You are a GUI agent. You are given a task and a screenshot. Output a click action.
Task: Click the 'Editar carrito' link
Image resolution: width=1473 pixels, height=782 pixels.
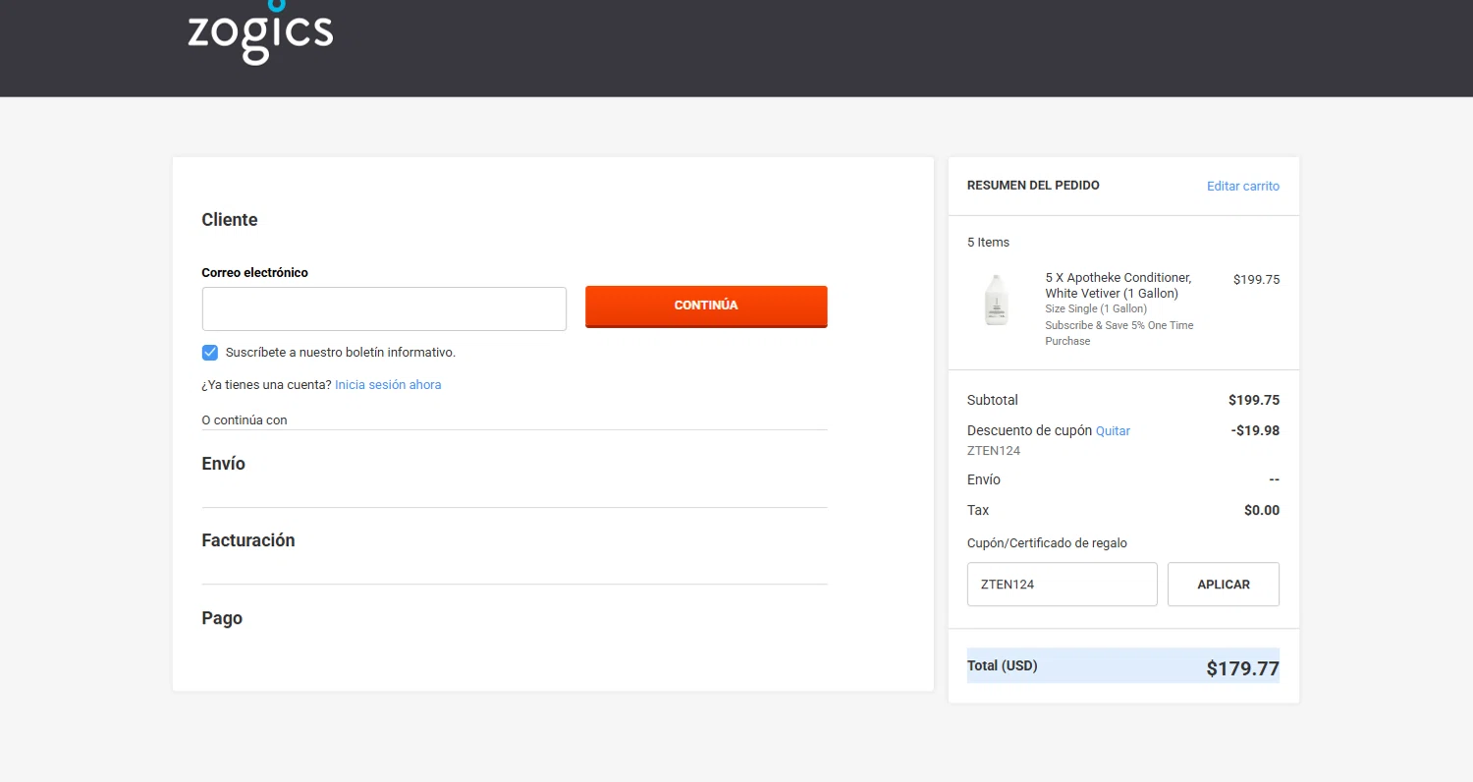coord(1242,186)
